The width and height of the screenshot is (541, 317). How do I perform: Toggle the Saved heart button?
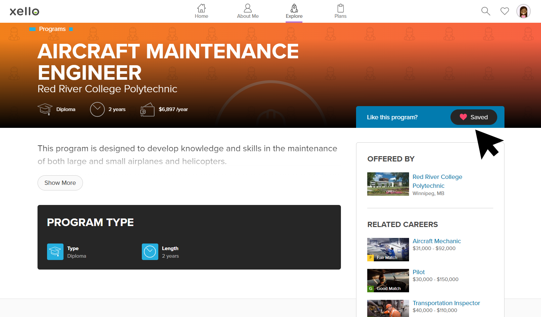474,117
